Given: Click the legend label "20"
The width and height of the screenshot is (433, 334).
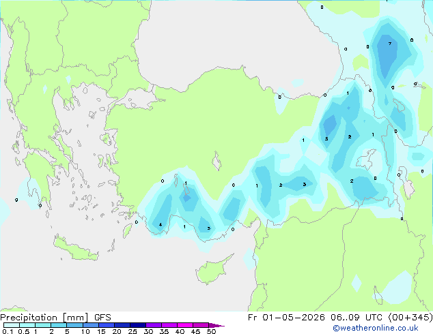Looking at the screenshot, I should (x=117, y=331).
